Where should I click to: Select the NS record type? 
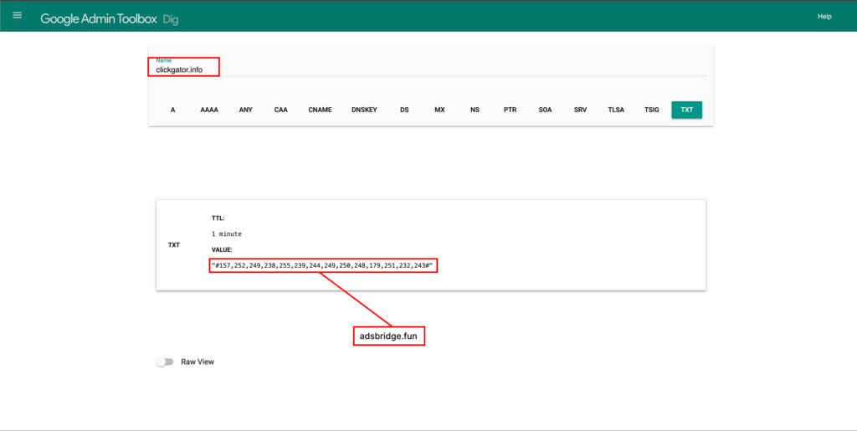point(475,110)
